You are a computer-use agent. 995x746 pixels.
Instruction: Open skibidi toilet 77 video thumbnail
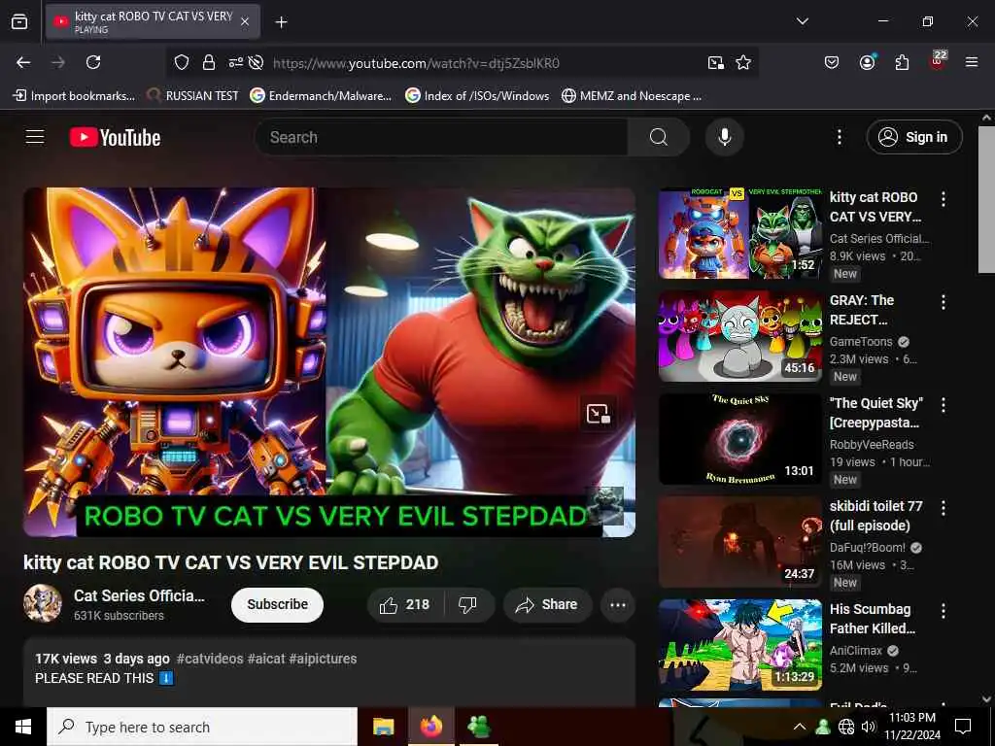click(739, 542)
